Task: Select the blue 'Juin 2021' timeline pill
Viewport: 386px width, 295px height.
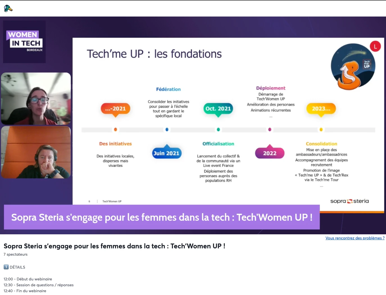Action: click(166, 153)
